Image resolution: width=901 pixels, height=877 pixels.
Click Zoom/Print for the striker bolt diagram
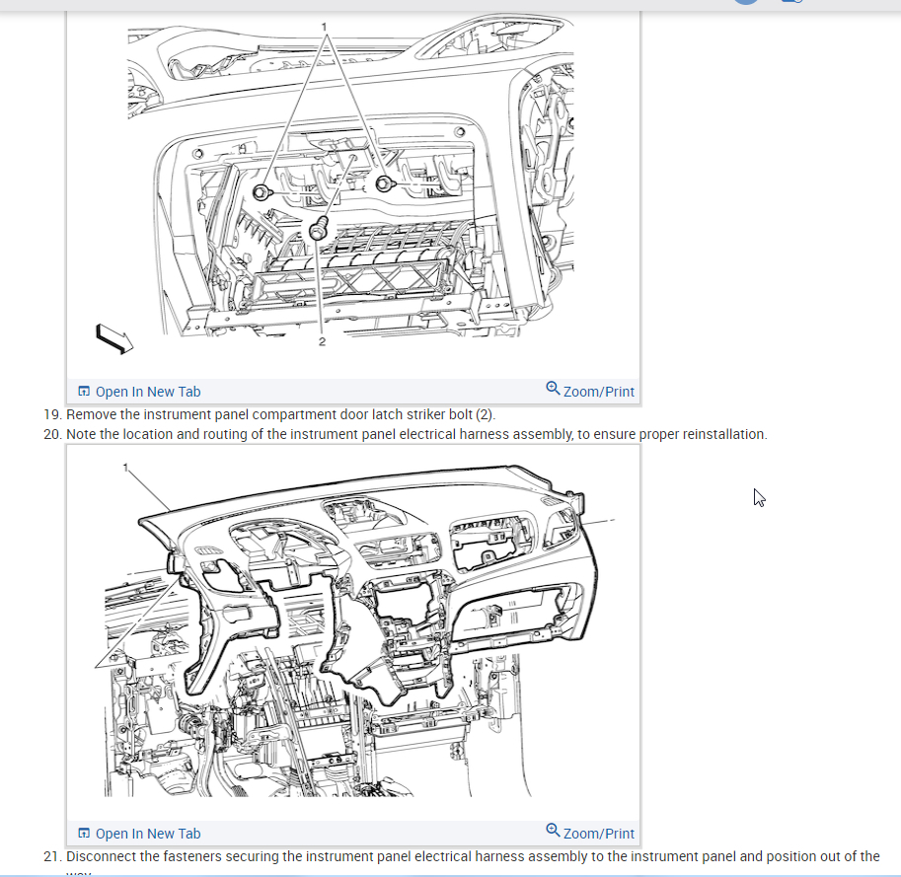pos(590,391)
